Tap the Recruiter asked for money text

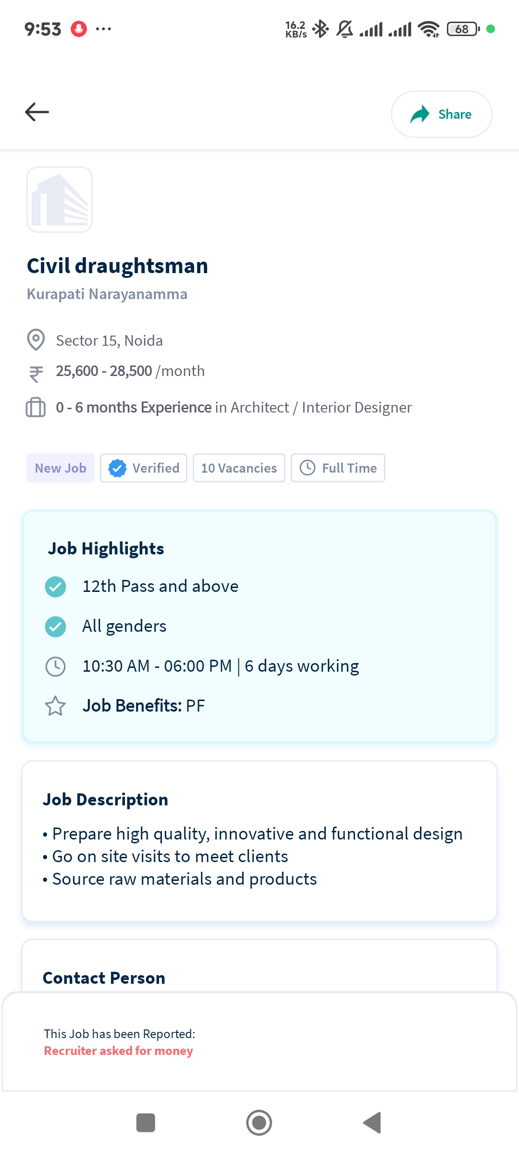click(x=118, y=1051)
